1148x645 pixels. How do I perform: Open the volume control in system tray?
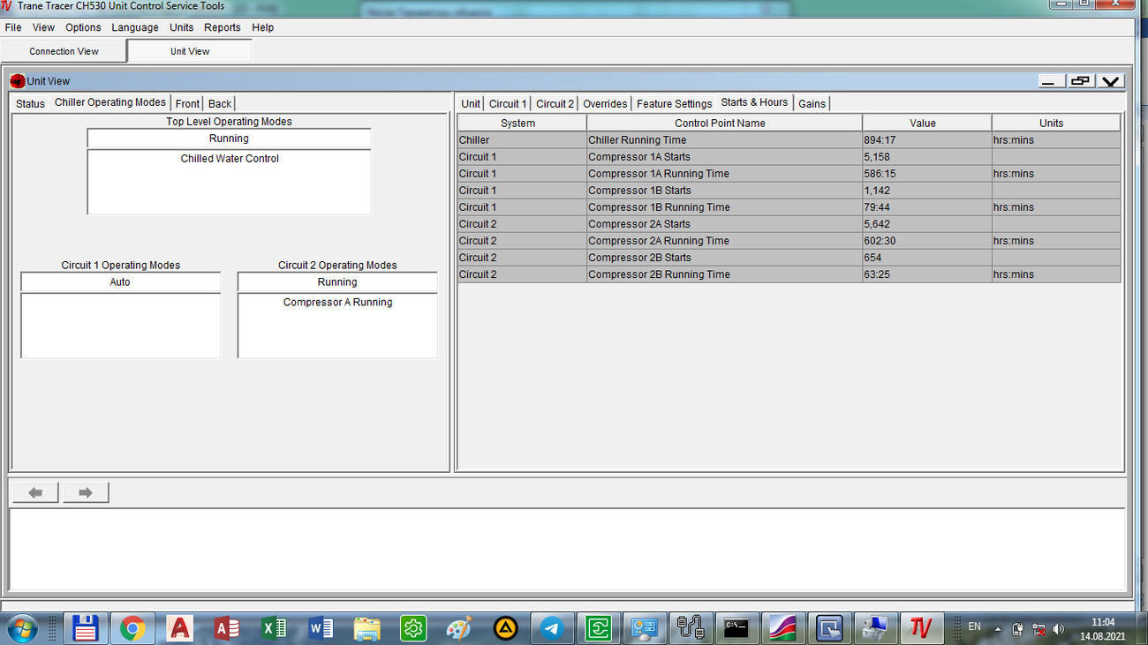coord(1058,629)
